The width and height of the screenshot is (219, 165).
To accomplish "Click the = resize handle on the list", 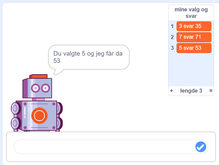I will [211, 91].
